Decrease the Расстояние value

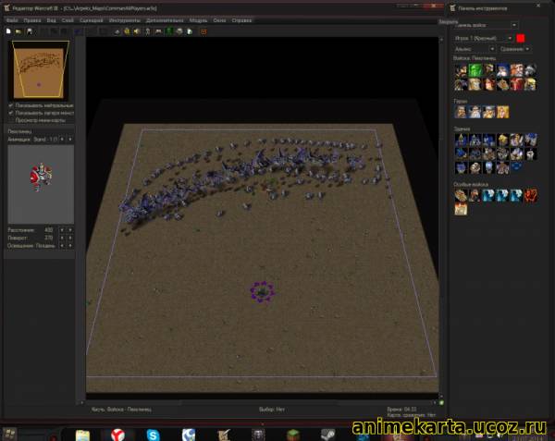[x=62, y=230]
